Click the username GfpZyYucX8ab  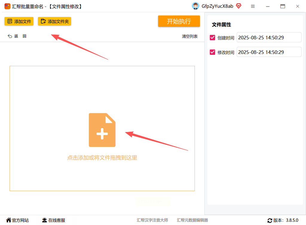point(217,6)
